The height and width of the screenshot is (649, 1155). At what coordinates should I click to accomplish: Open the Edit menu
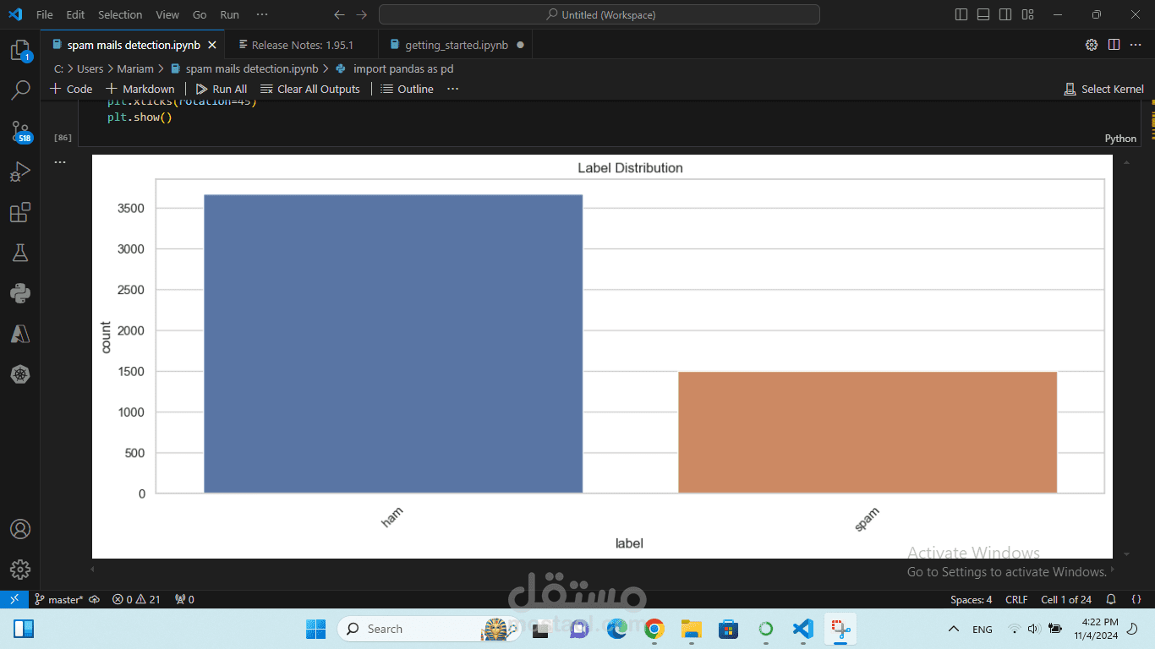point(75,14)
